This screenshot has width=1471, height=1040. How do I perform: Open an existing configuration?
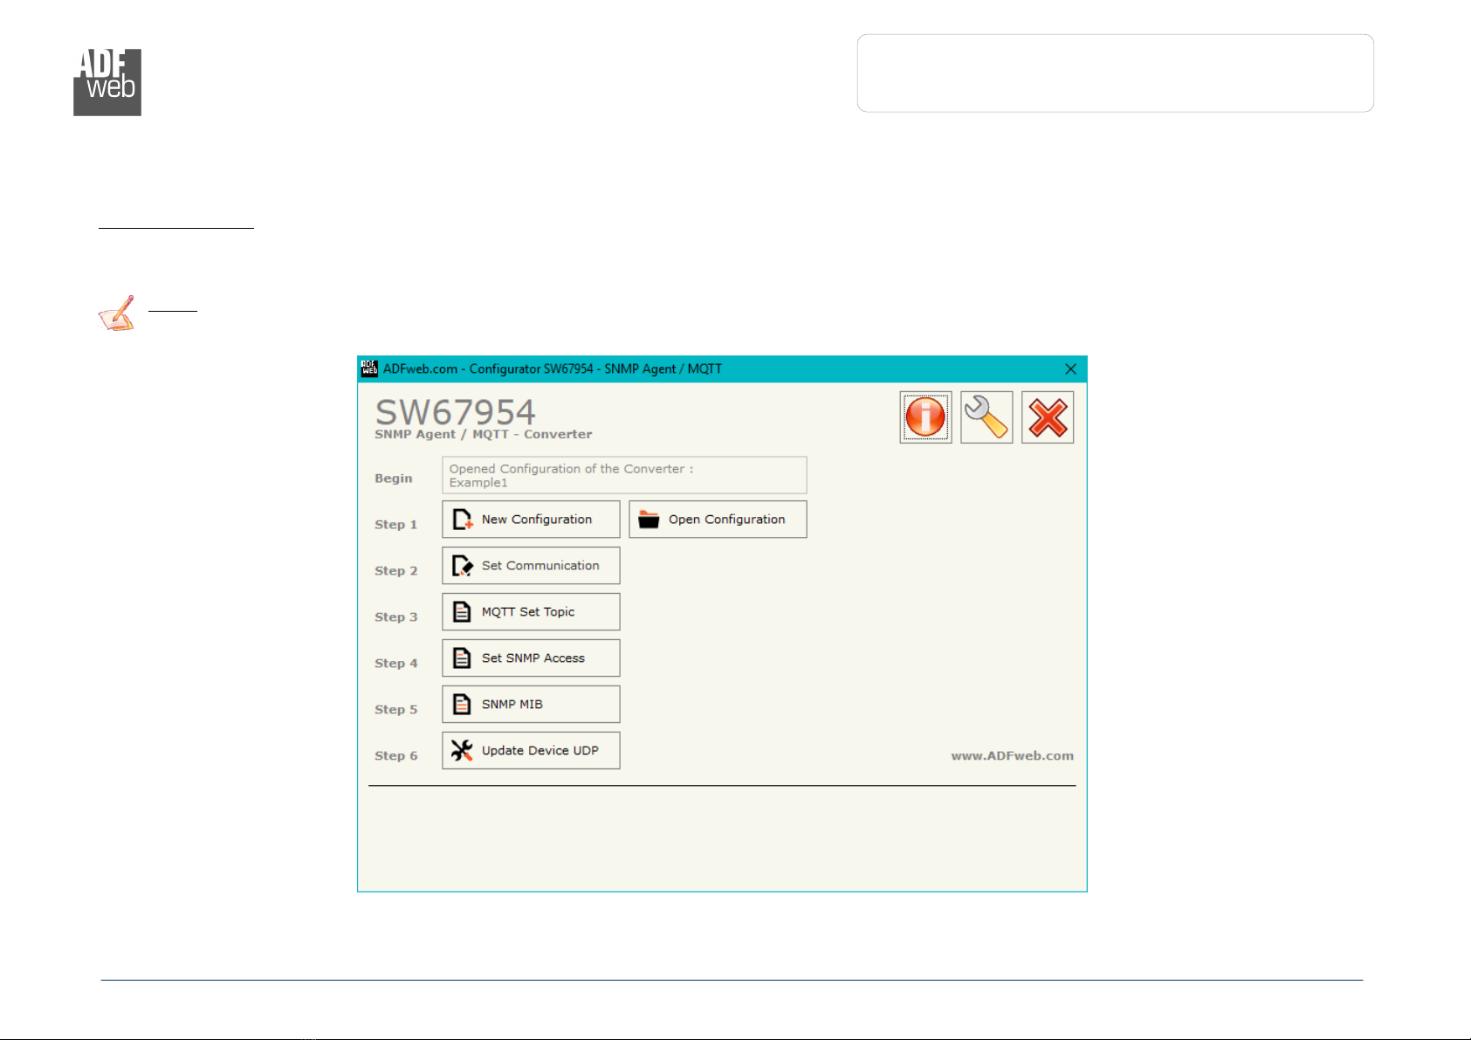point(718,520)
